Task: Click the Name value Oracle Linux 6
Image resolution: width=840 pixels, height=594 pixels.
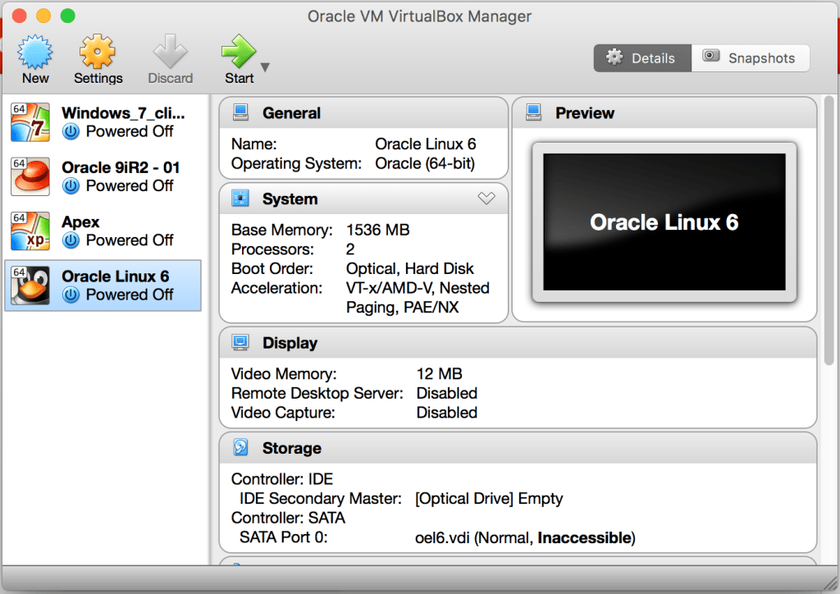Action: click(426, 144)
